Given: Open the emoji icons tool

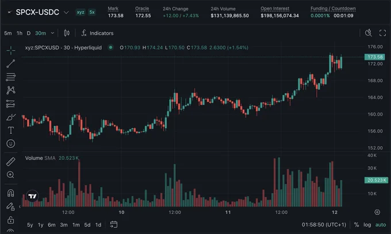Looking at the screenshot, I should click(11, 143).
